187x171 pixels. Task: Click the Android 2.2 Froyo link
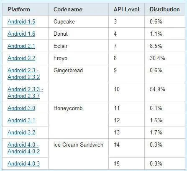(21, 58)
